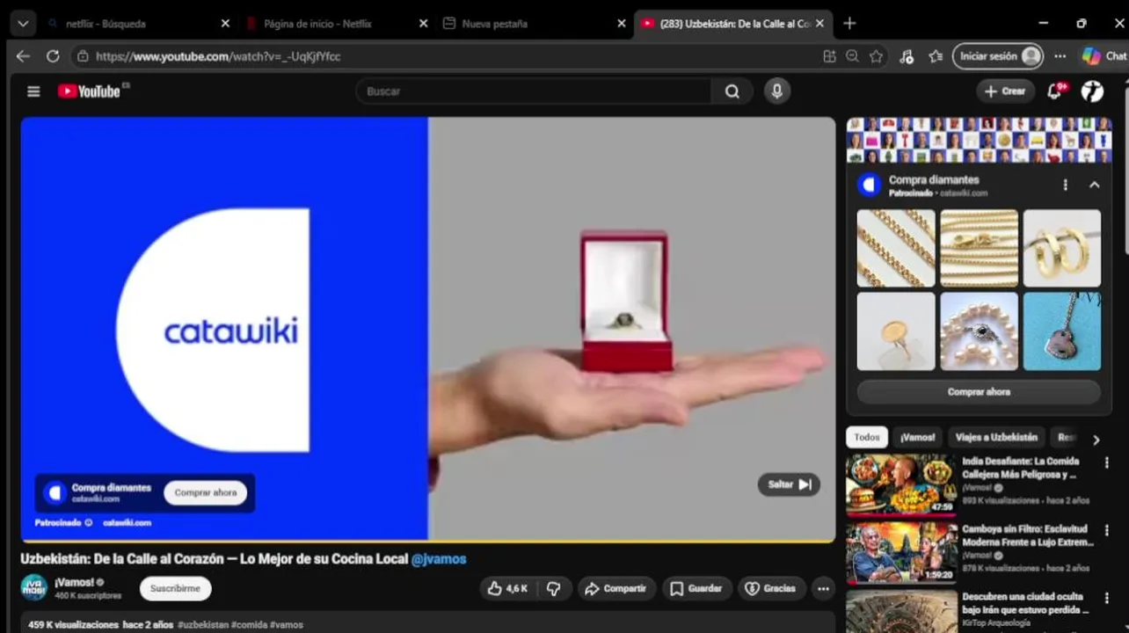Open catawiki.com link under video ad
This screenshot has width=1129, height=633.
click(127, 523)
